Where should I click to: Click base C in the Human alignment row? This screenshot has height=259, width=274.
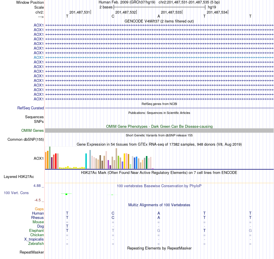point(113,213)
